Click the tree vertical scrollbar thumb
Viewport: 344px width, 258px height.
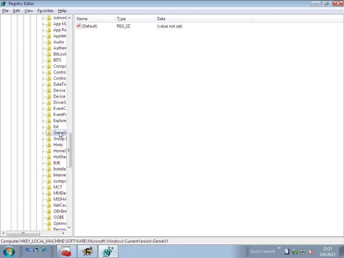[69, 150]
